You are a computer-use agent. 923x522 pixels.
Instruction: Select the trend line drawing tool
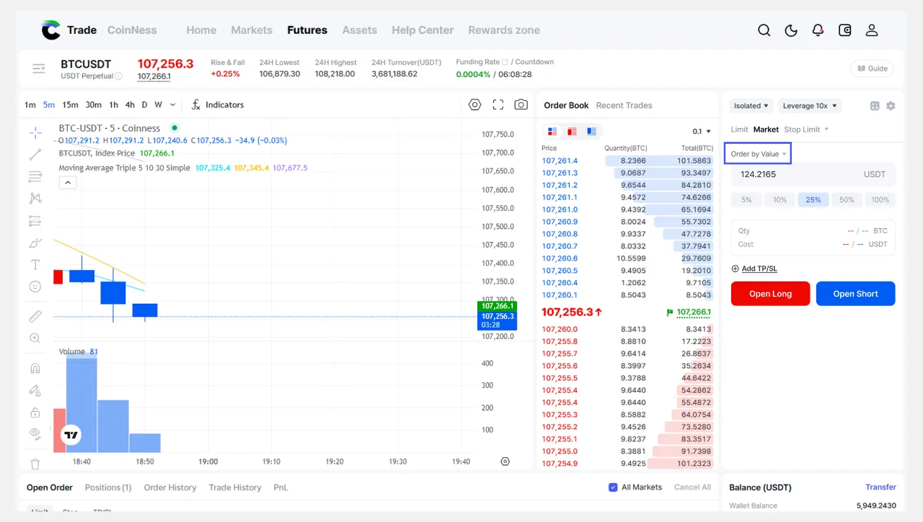click(x=35, y=155)
